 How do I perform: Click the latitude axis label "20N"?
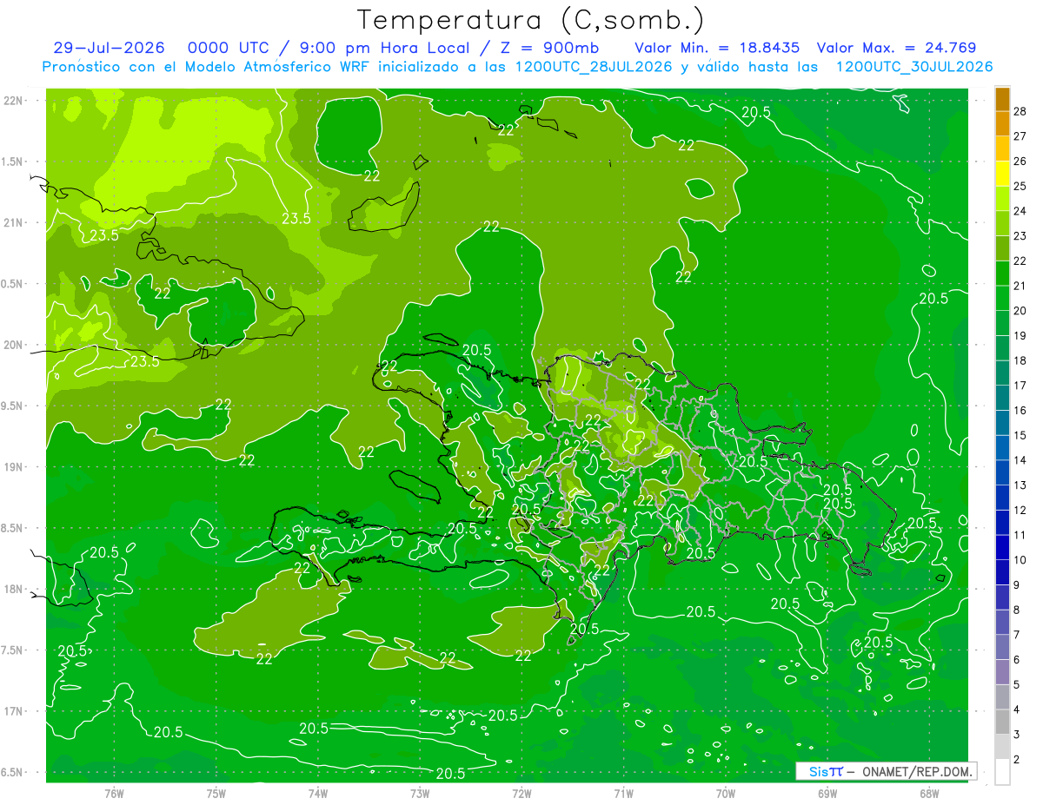(x=13, y=346)
